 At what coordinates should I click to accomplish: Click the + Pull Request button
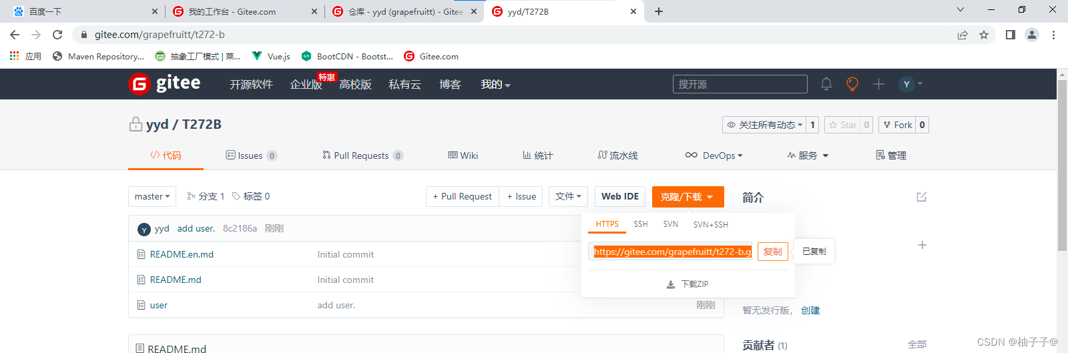[463, 196]
